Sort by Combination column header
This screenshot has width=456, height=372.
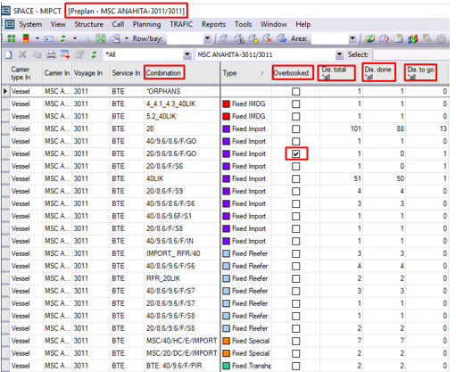point(163,73)
